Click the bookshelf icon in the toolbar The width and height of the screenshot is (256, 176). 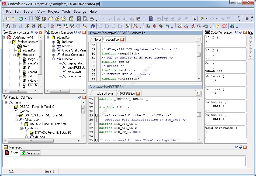click(x=71, y=18)
